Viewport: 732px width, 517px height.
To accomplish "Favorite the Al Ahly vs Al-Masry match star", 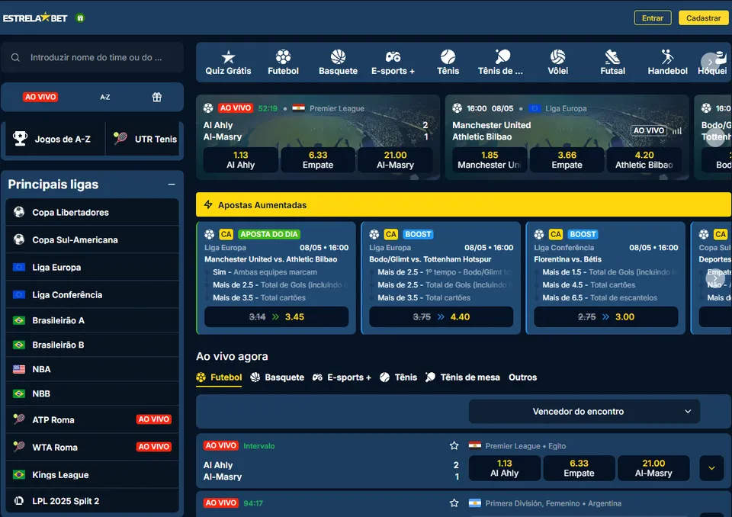I will tap(454, 445).
